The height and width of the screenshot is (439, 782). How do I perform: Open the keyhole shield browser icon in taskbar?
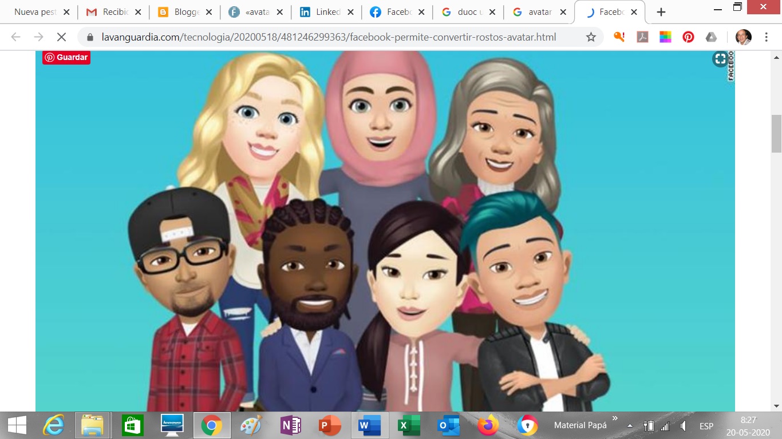tap(527, 425)
